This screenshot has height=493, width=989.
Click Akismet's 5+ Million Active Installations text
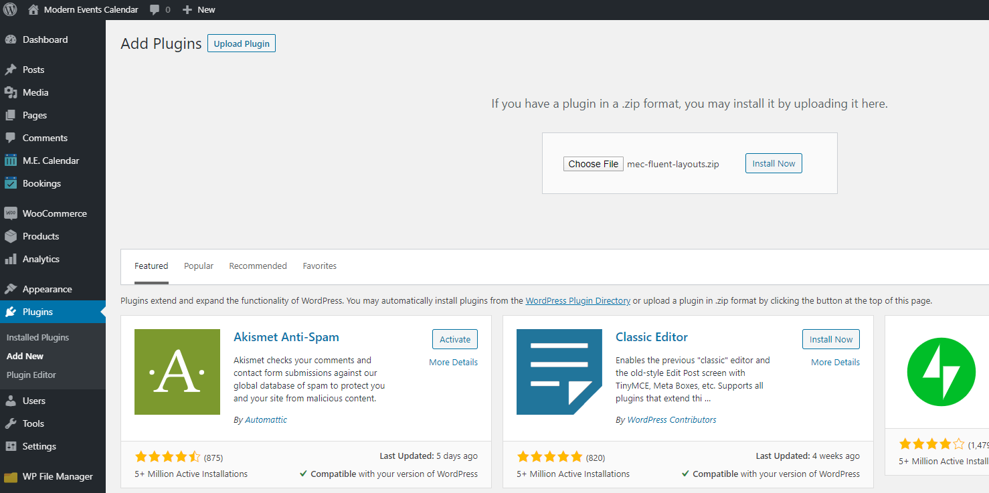click(191, 474)
